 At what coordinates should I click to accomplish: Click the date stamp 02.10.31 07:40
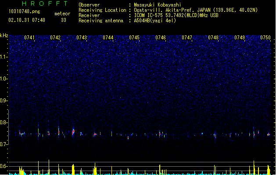pyautogui.click(x=27, y=20)
